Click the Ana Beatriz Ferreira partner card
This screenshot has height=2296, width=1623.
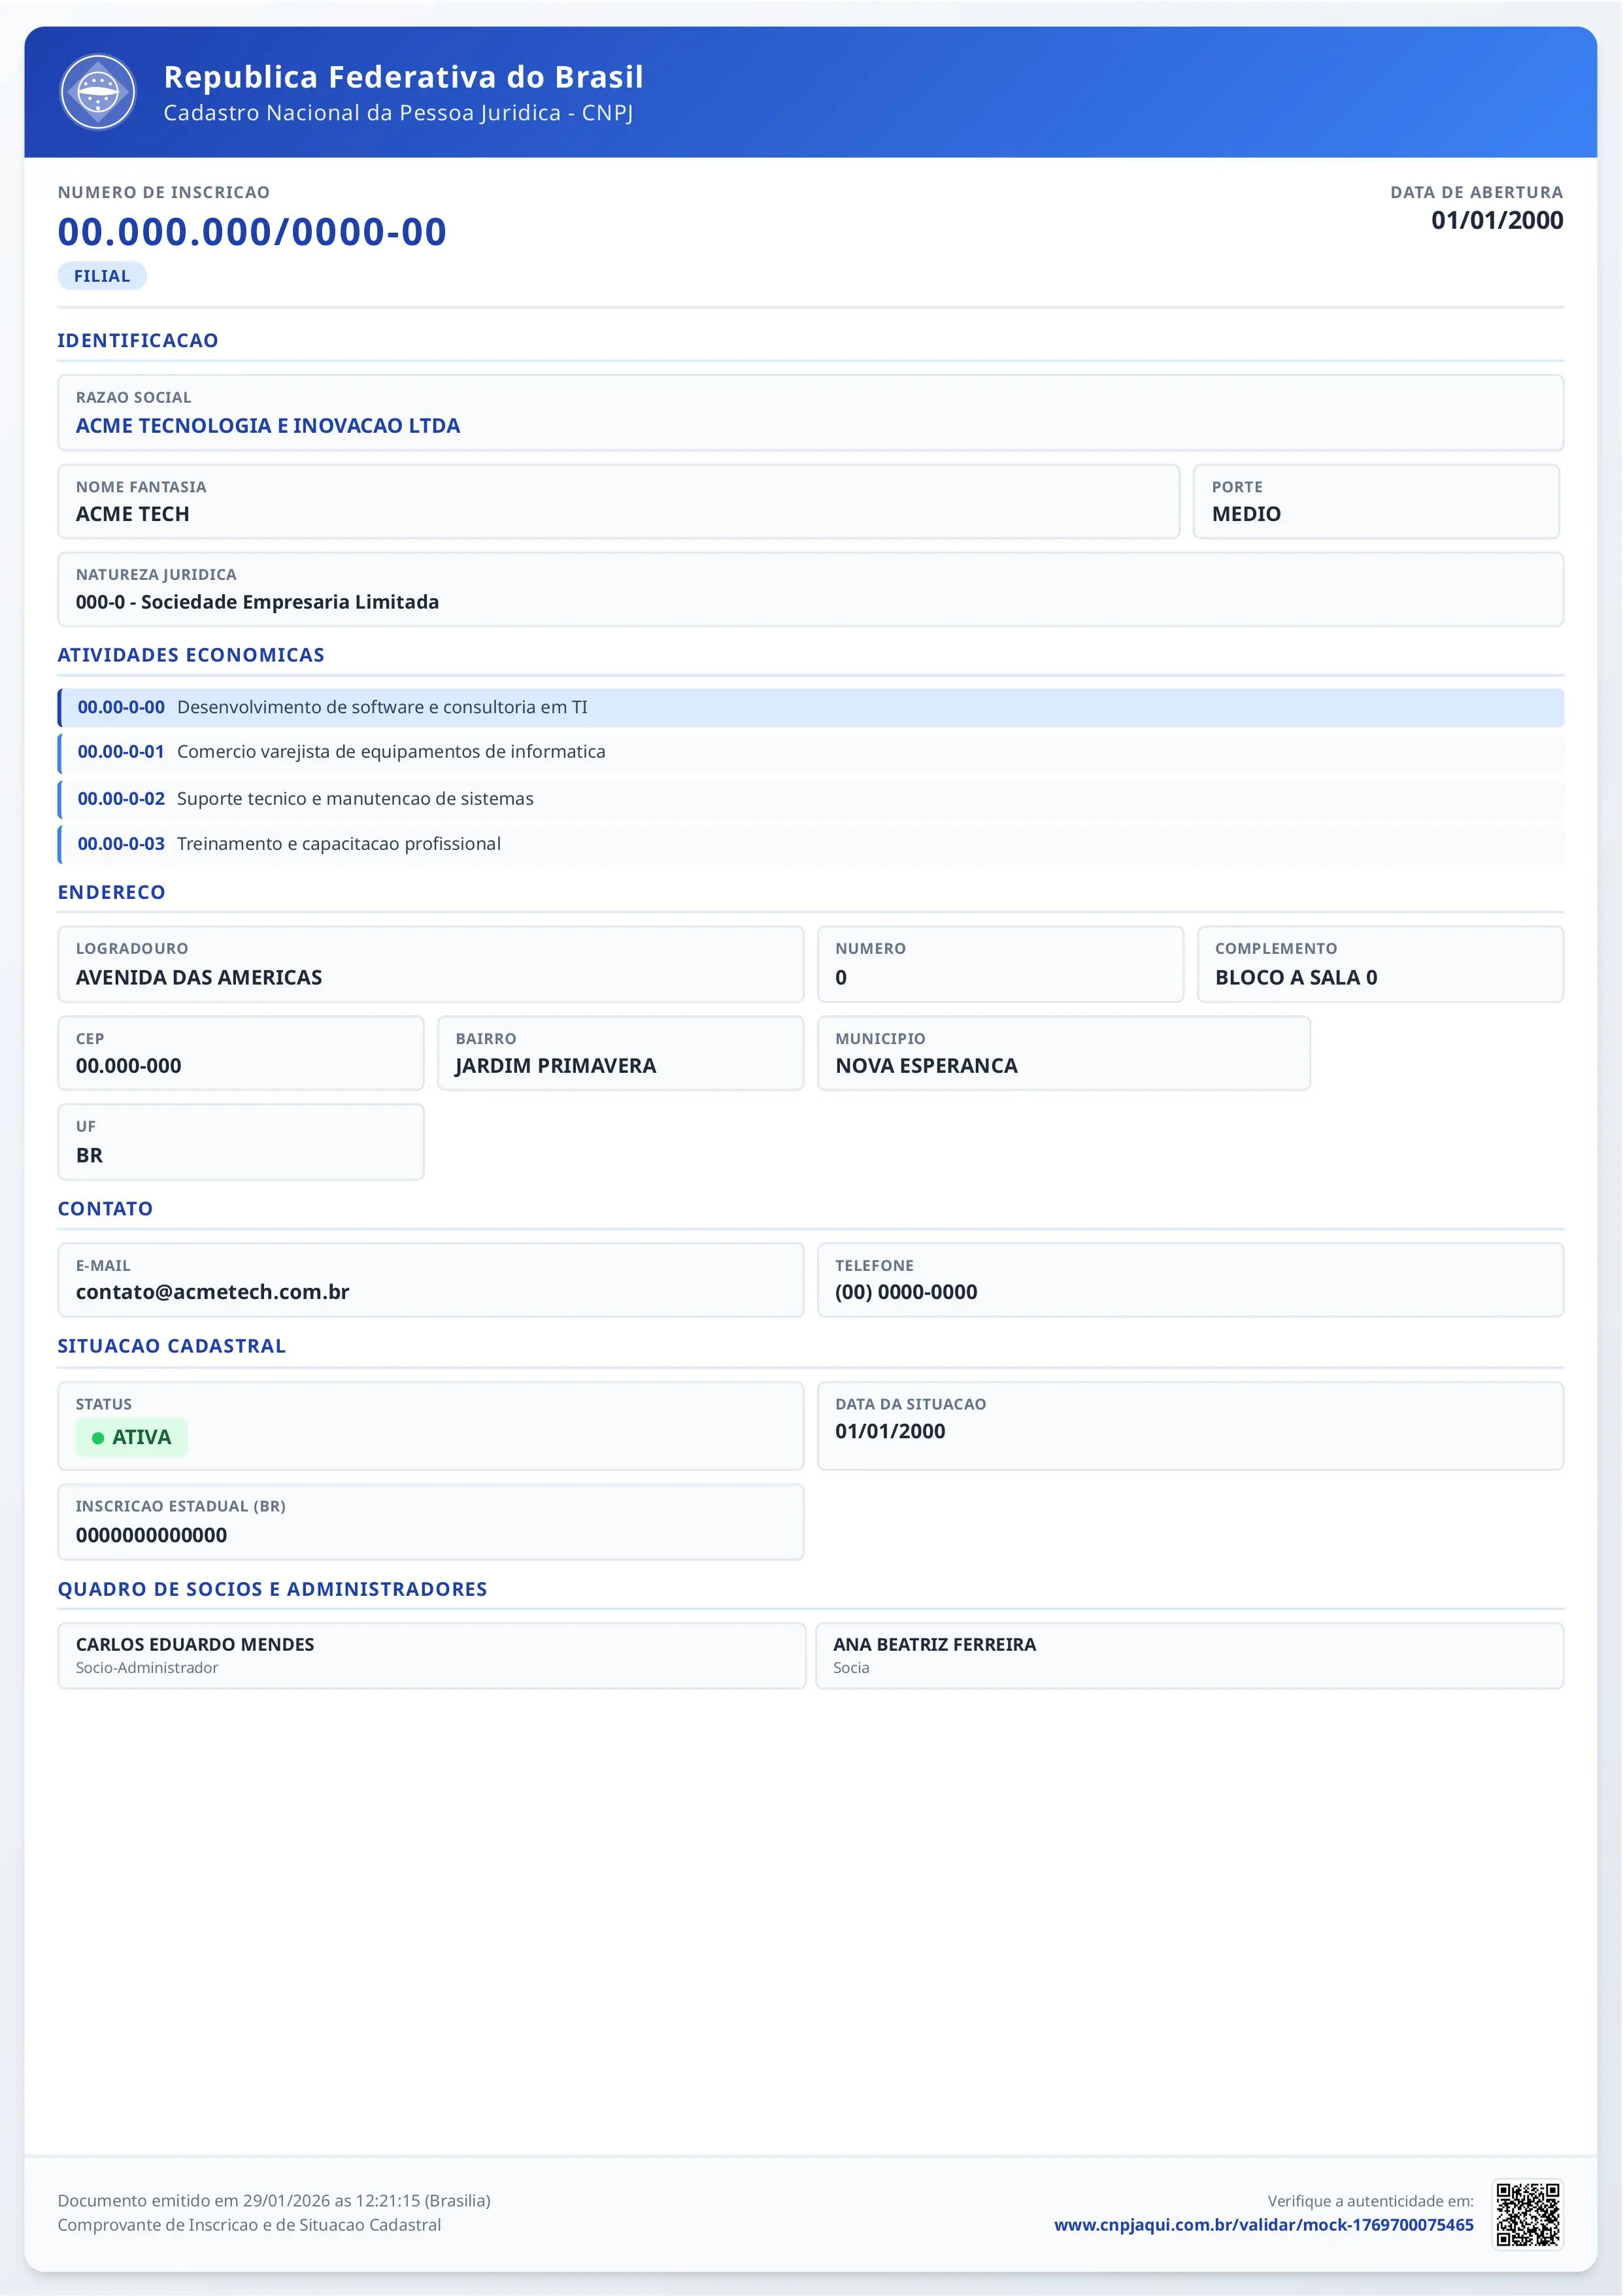pyautogui.click(x=1189, y=1655)
